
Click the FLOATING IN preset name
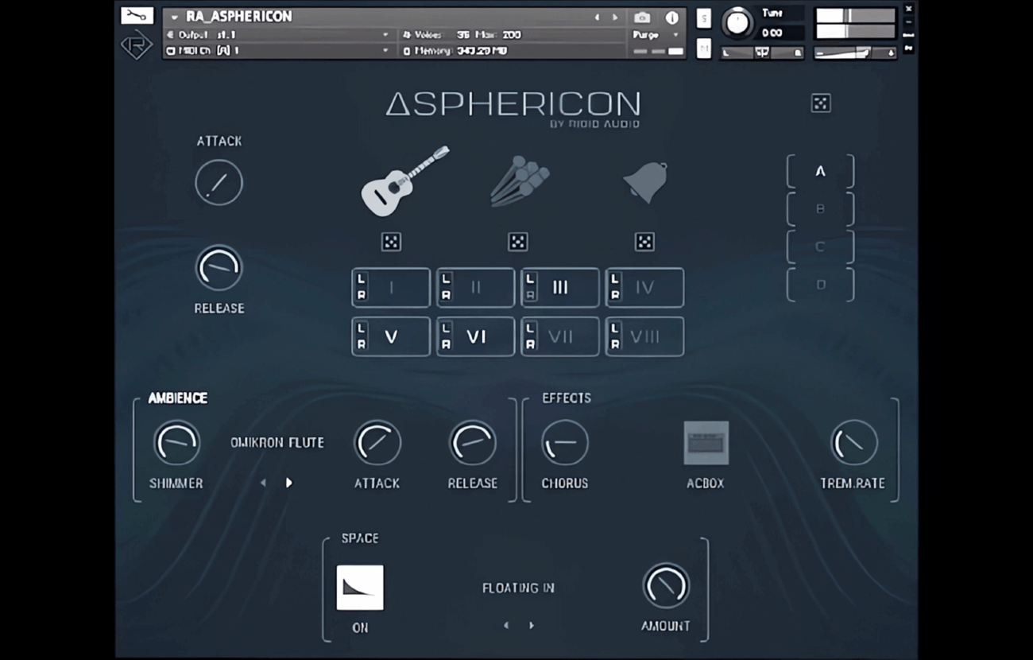tap(518, 588)
